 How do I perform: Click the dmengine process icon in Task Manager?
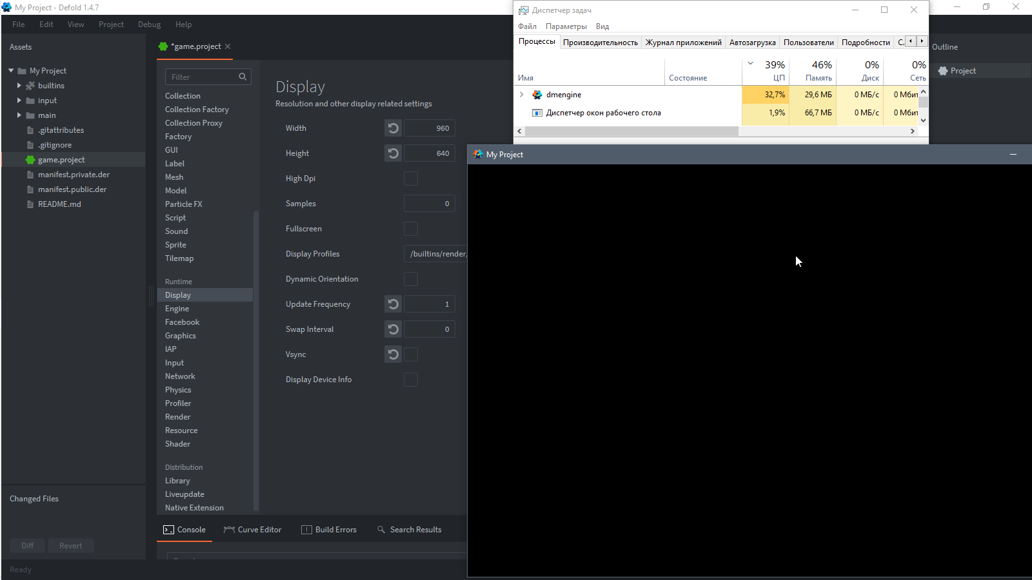537,95
